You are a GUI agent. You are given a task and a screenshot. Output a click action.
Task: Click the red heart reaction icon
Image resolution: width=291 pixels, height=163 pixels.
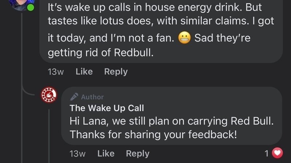[x=278, y=154]
